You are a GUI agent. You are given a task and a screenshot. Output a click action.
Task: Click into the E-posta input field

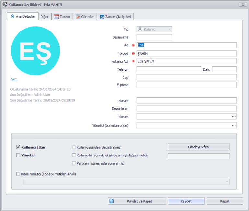[x=186, y=85]
